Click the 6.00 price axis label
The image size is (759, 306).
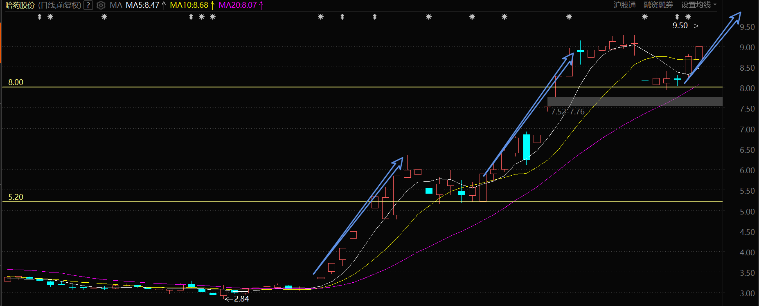[747, 170]
